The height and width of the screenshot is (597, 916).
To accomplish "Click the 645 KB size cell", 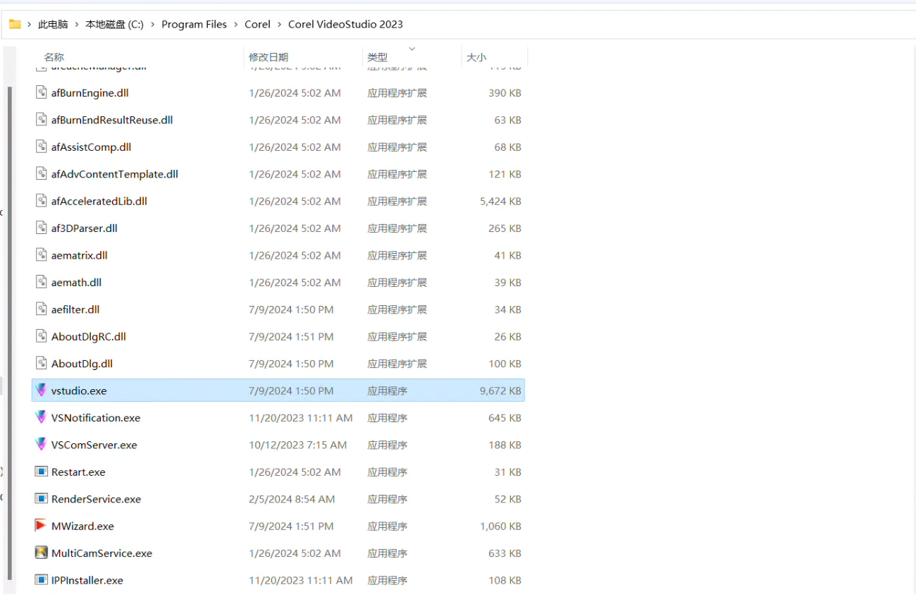I will (x=505, y=418).
